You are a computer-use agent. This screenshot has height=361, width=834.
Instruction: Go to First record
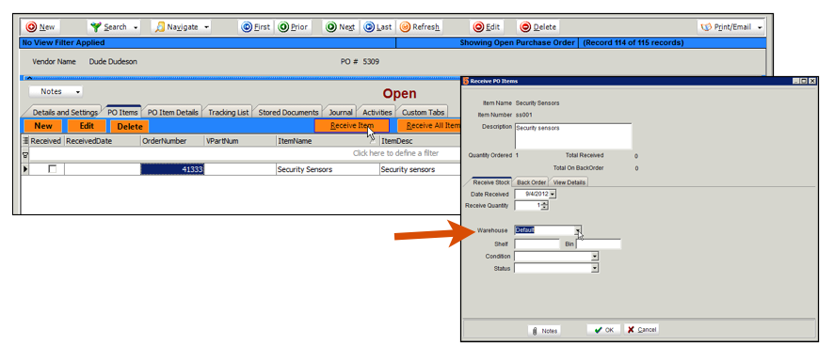[x=256, y=26]
